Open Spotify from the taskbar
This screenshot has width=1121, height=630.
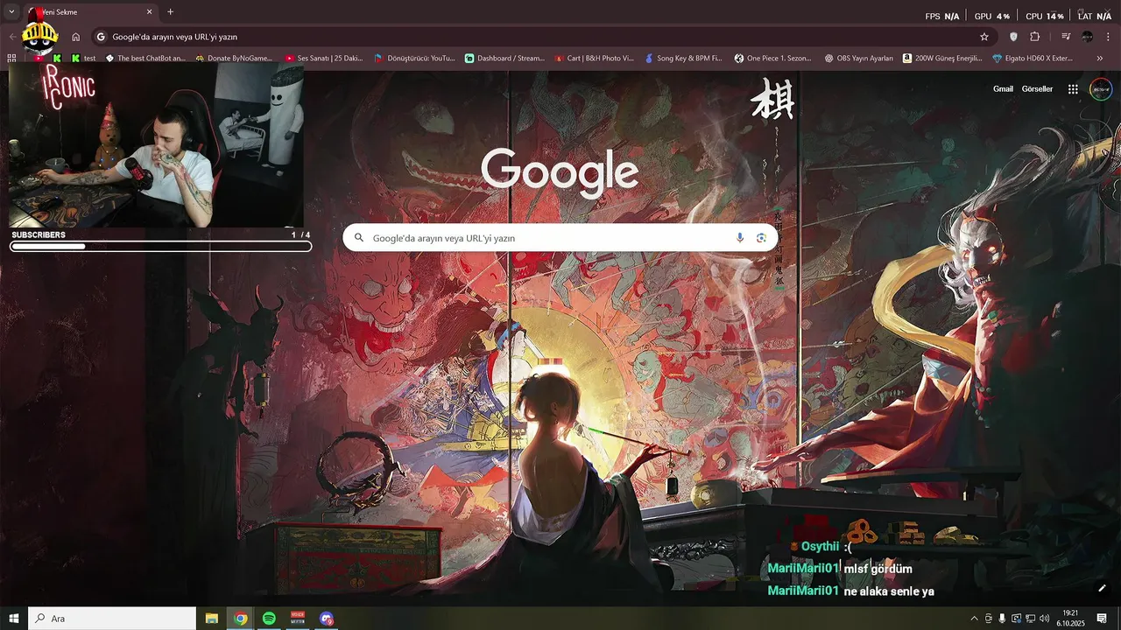coord(269,619)
